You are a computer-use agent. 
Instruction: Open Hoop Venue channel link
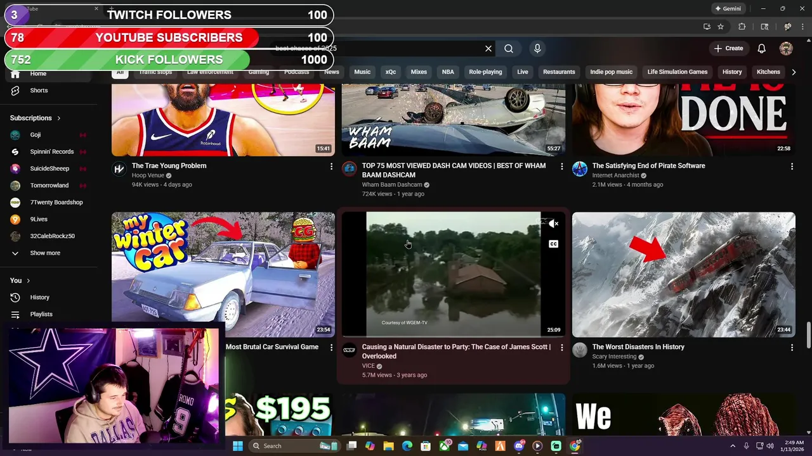[x=148, y=175]
